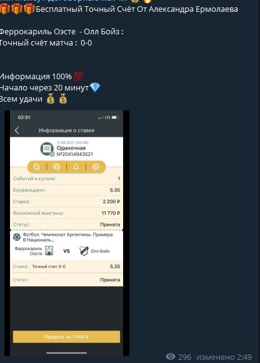This screenshot has width=260, height=363.
Task: Click the phone home indicator bar
Action: pyautogui.click(x=67, y=353)
